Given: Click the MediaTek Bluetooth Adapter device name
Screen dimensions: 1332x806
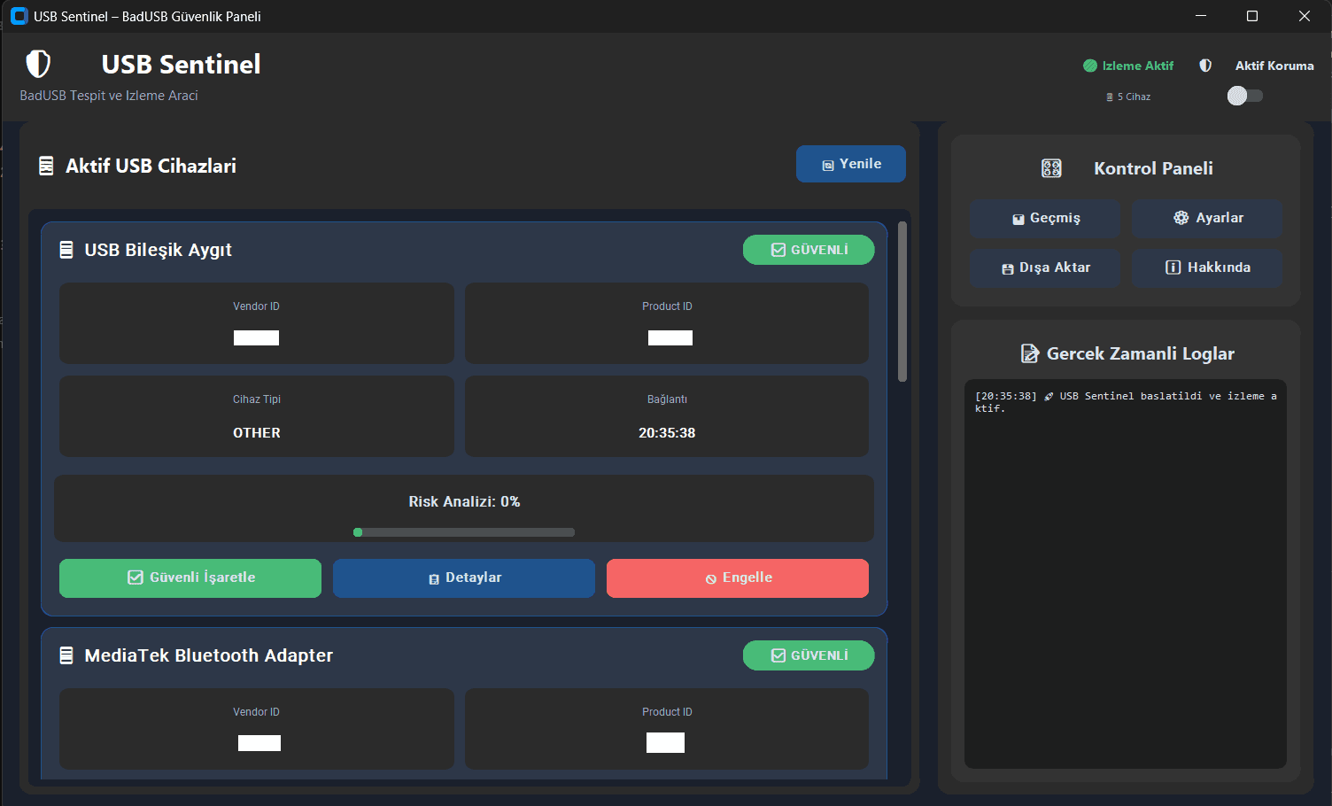Looking at the screenshot, I should [x=209, y=655].
